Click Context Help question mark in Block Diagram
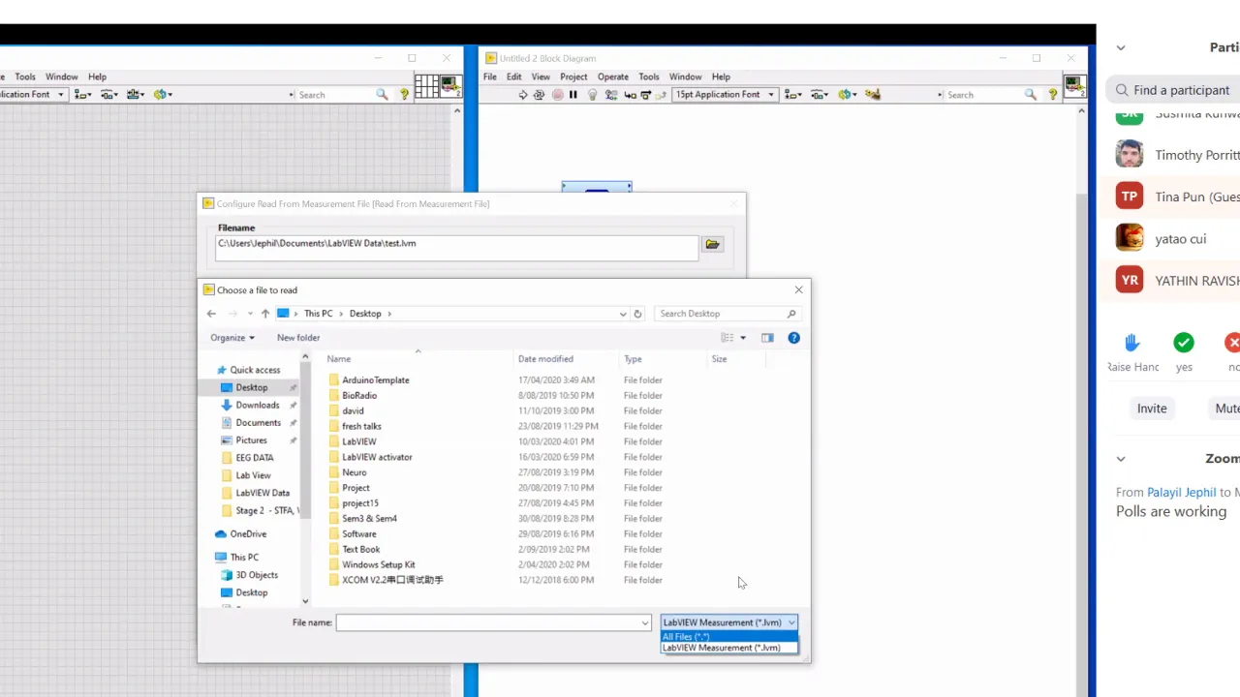Viewport: 1240px width, 697px height. click(x=1053, y=95)
